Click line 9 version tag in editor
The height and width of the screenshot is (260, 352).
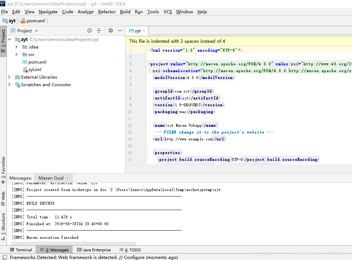(x=188, y=105)
